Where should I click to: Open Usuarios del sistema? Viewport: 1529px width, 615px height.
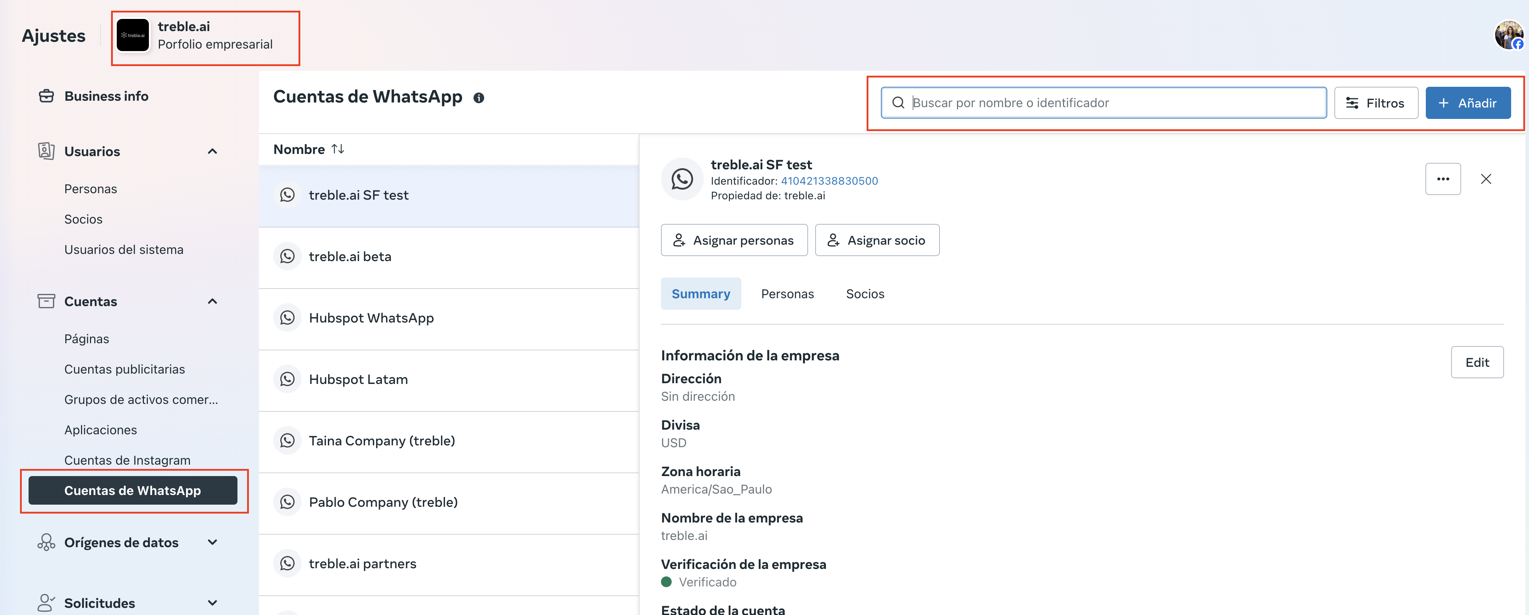point(124,249)
